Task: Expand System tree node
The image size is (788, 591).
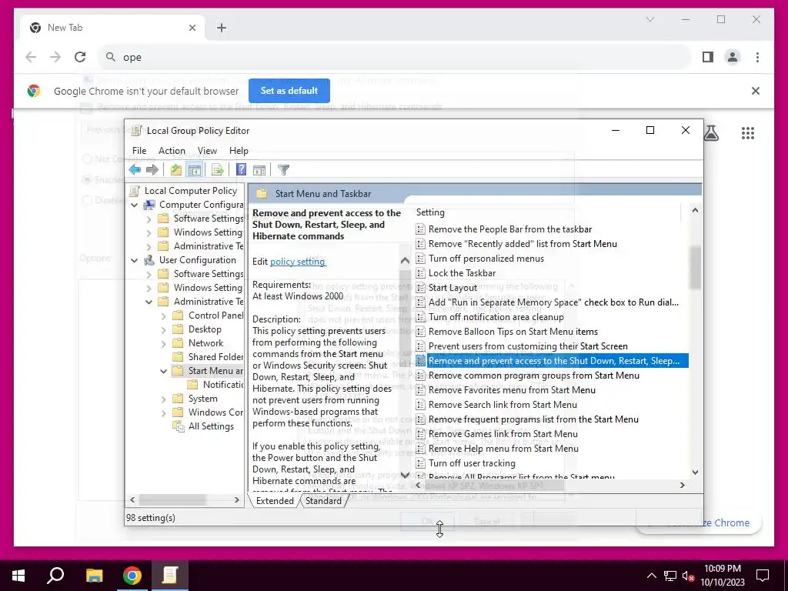Action: point(163,399)
